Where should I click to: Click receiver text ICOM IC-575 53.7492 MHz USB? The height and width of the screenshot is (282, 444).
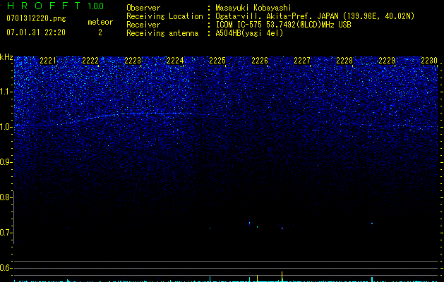coord(283,25)
